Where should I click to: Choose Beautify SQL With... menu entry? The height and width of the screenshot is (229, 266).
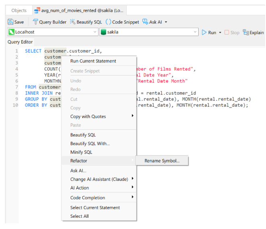click(99, 143)
